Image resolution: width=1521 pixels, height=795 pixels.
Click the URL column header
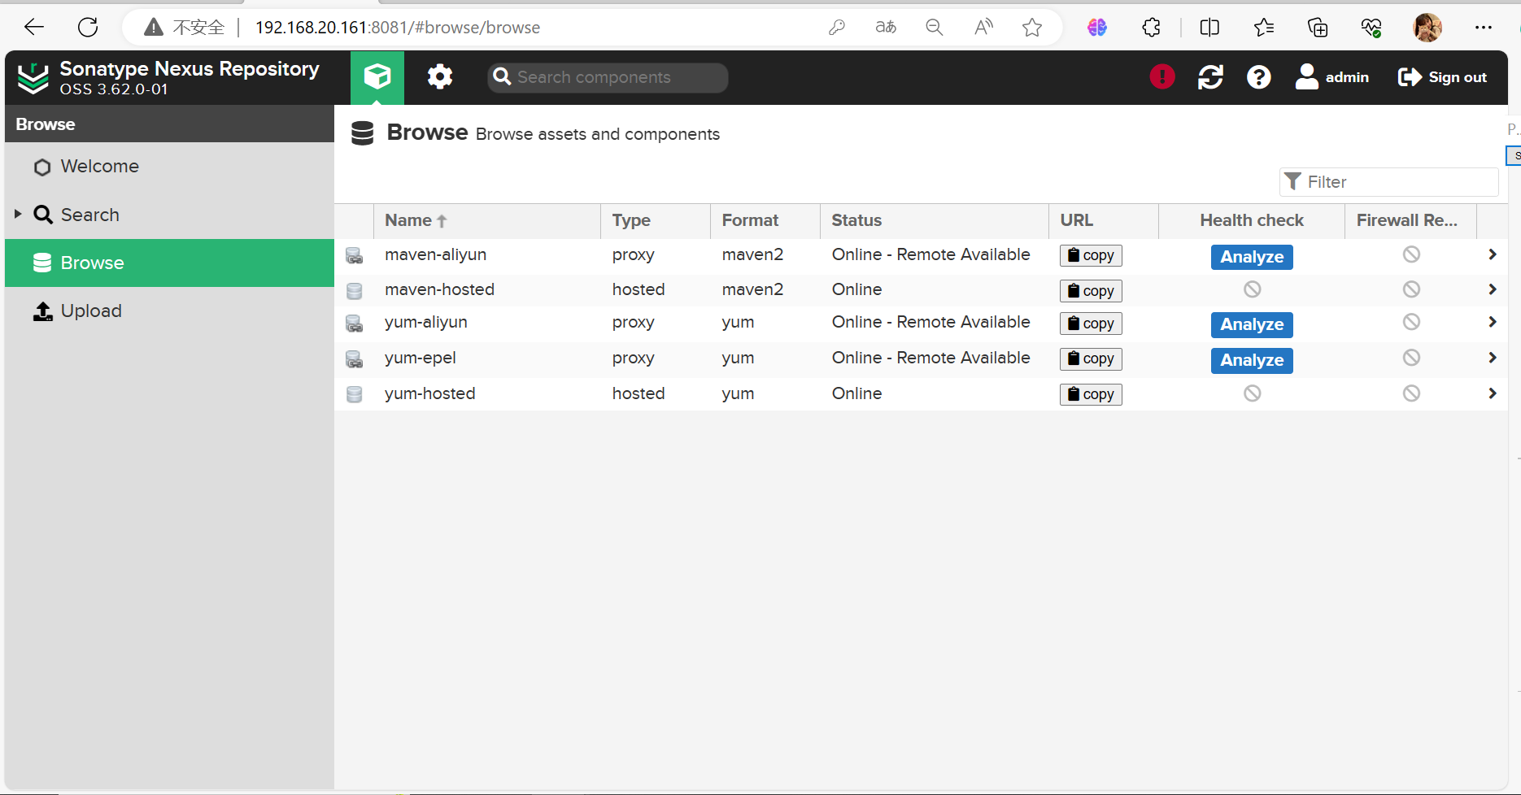point(1104,220)
